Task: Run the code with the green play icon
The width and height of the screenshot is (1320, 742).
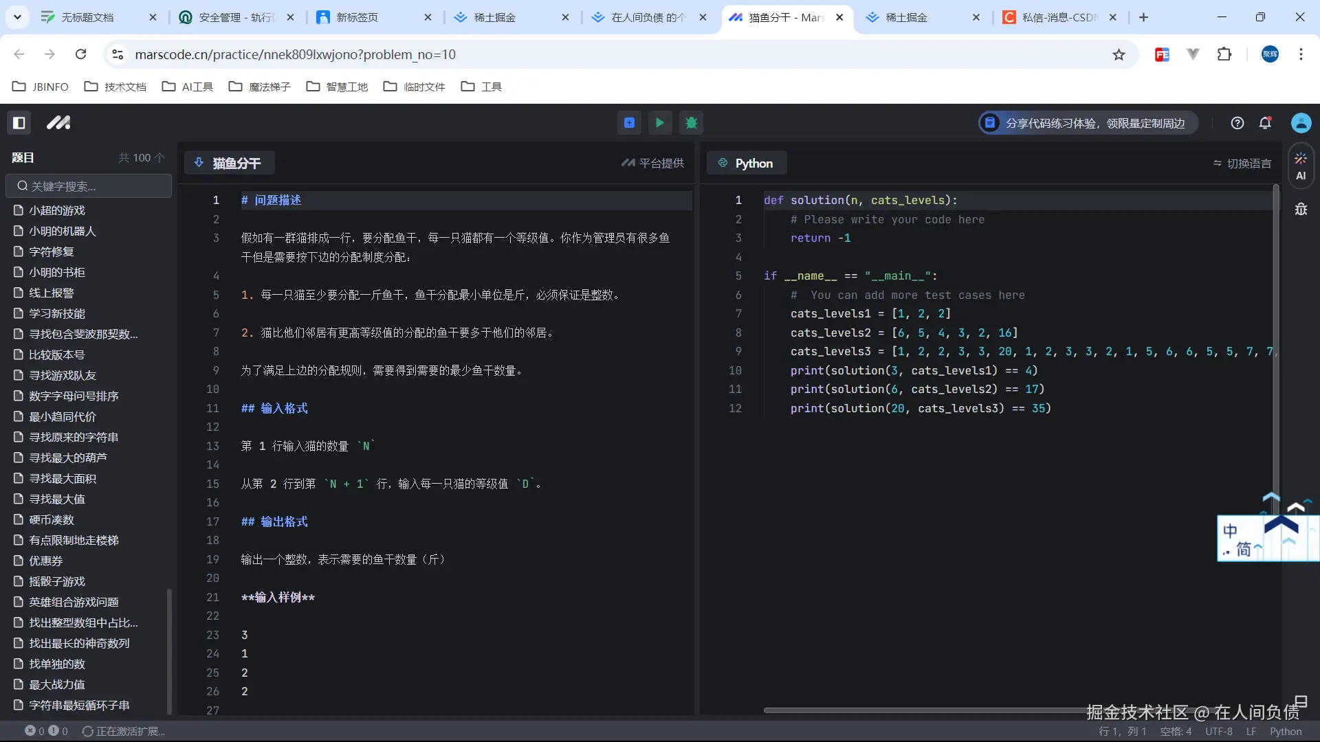Action: click(x=659, y=122)
